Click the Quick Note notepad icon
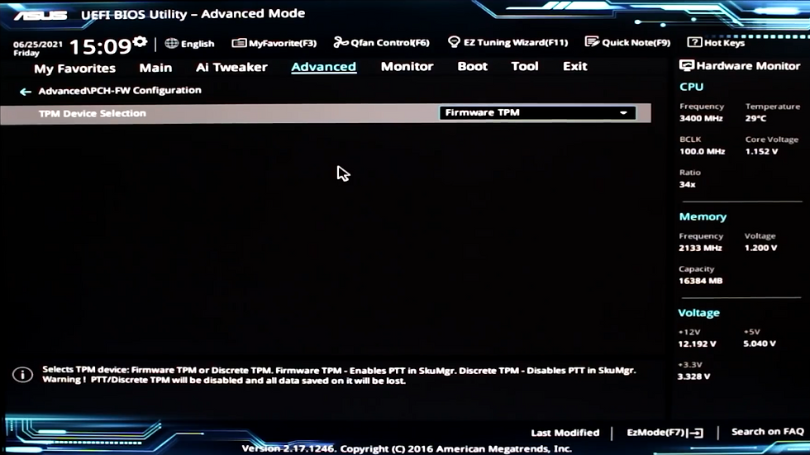The height and width of the screenshot is (455, 810). (592, 42)
